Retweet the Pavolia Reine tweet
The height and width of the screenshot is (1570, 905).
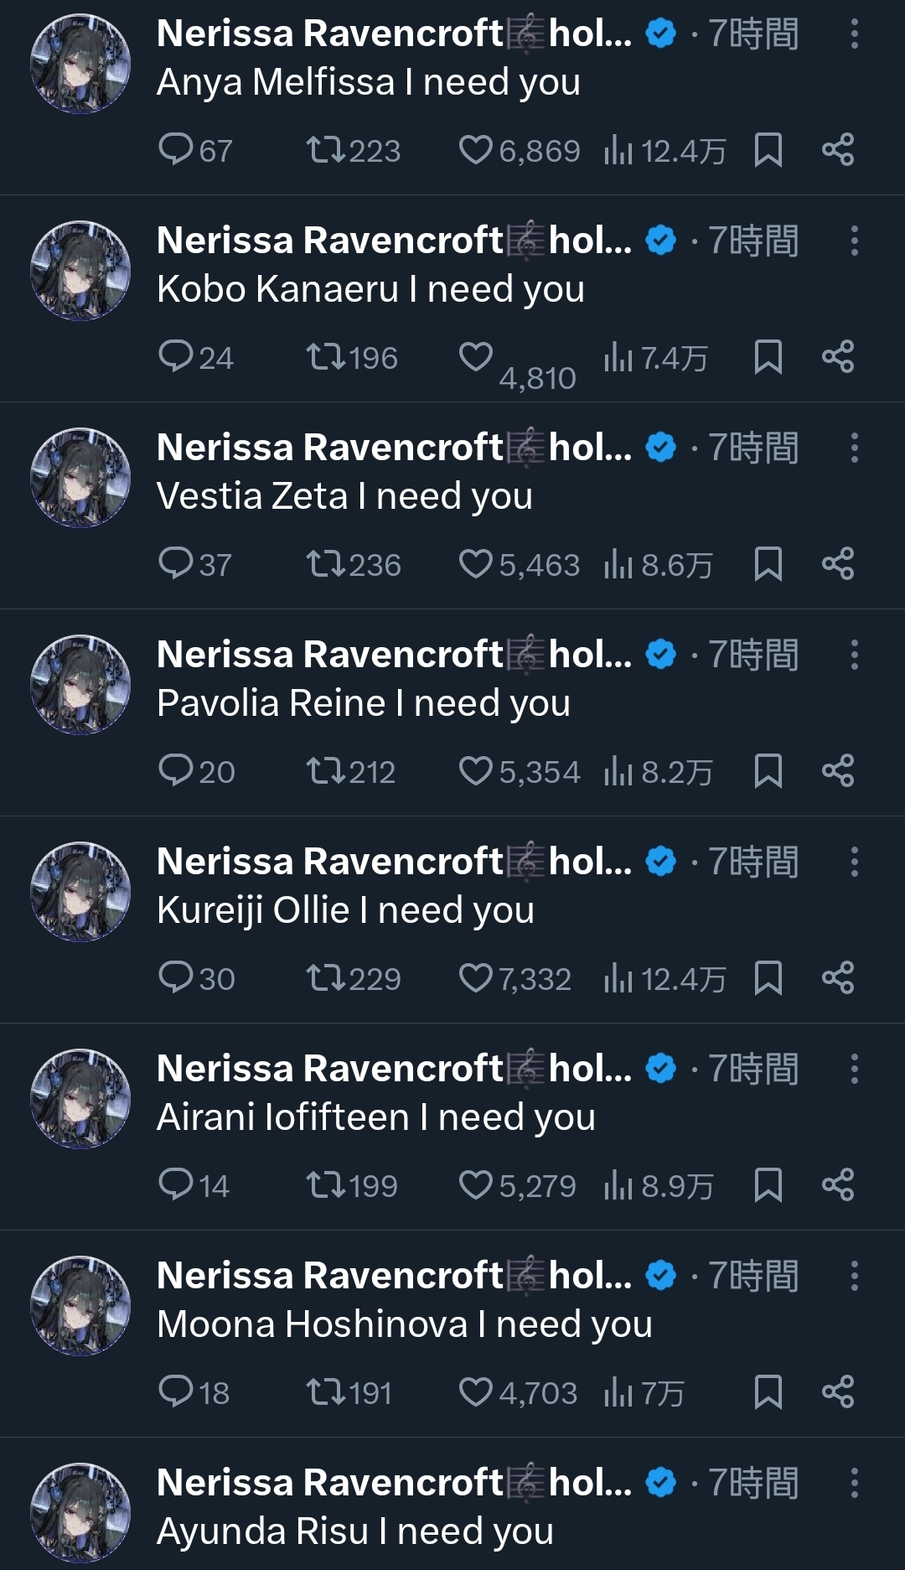click(x=324, y=771)
